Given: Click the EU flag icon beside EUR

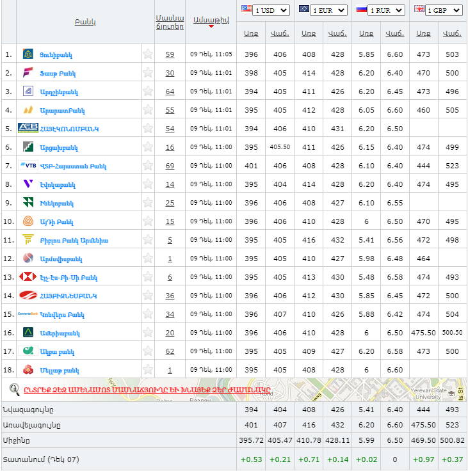Looking at the screenshot, I should 304,9.
